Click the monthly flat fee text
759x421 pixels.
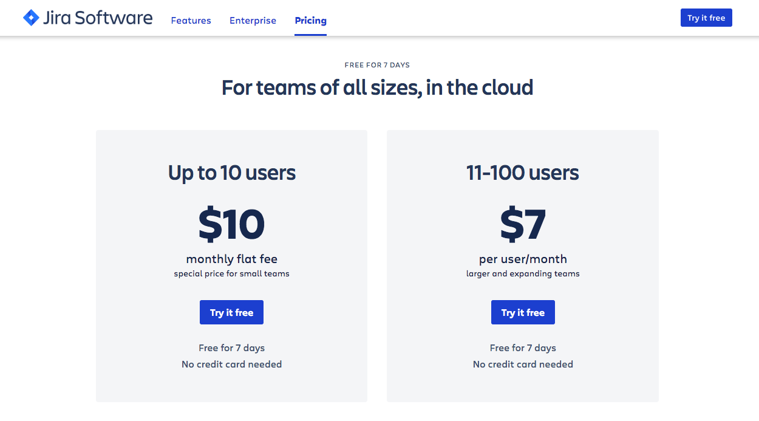pyautogui.click(x=231, y=258)
